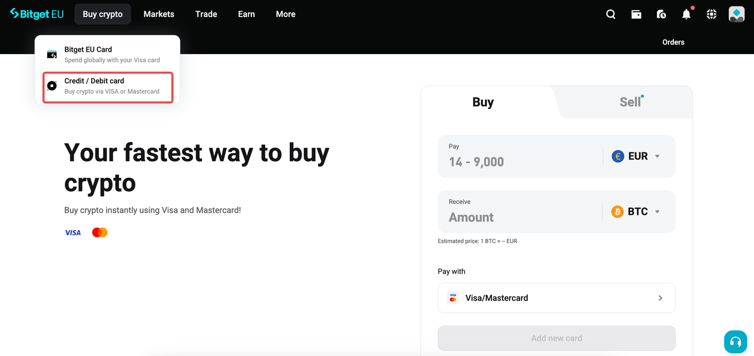Open the More menu

point(286,14)
